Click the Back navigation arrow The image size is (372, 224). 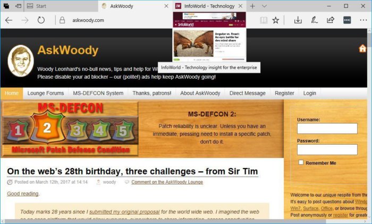pyautogui.click(x=9, y=20)
